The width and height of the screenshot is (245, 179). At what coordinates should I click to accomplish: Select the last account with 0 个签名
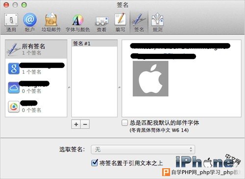point(36,107)
